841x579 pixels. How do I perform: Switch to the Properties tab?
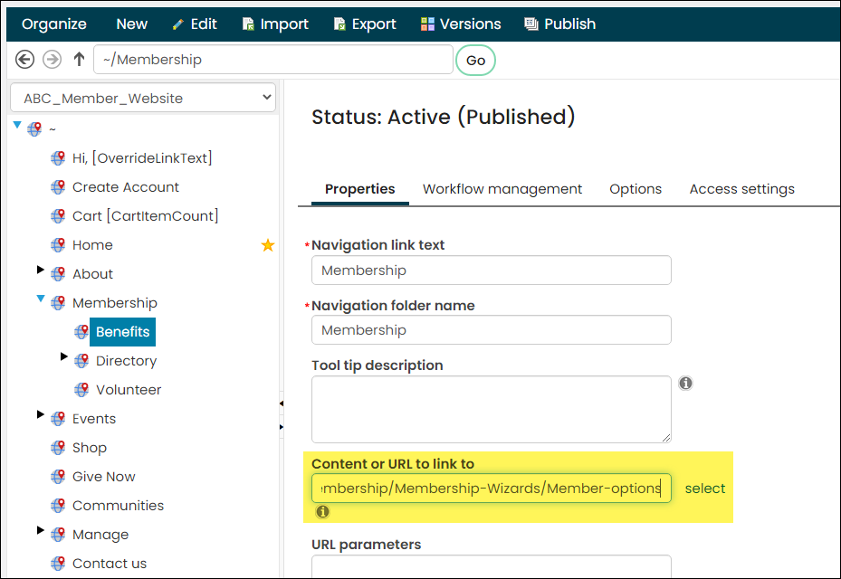pos(360,189)
